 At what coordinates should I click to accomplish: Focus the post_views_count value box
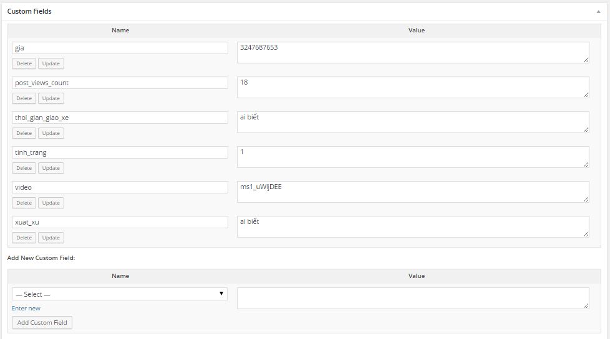coord(413,87)
